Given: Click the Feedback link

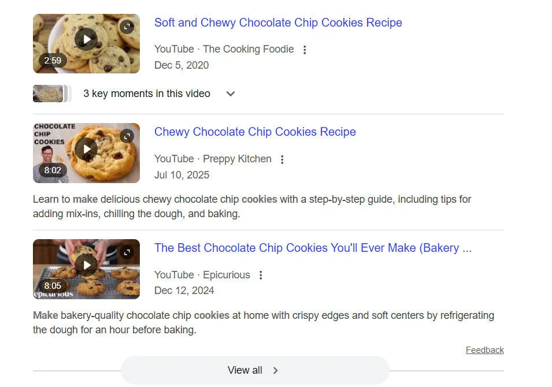Looking at the screenshot, I should (484, 349).
